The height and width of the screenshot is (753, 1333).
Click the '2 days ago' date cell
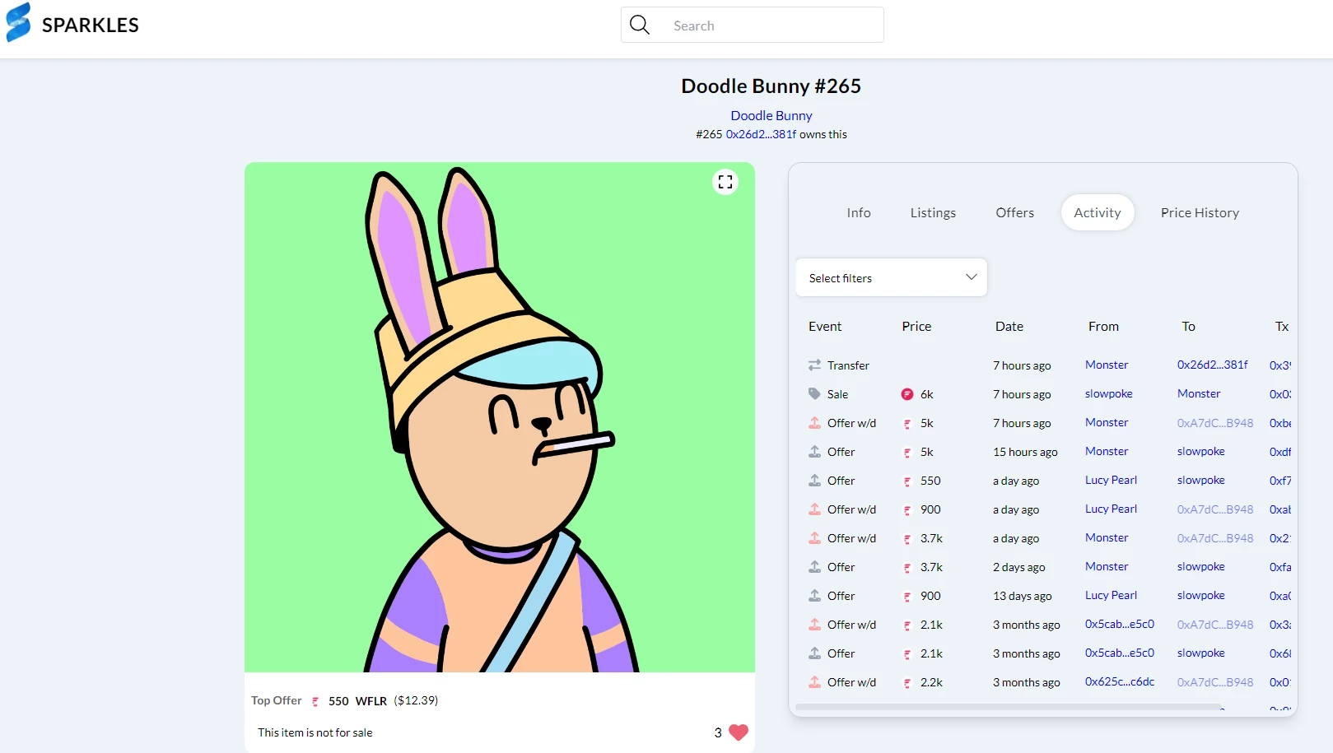(1018, 567)
